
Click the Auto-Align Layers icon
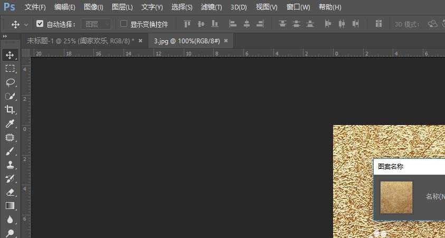378,24
